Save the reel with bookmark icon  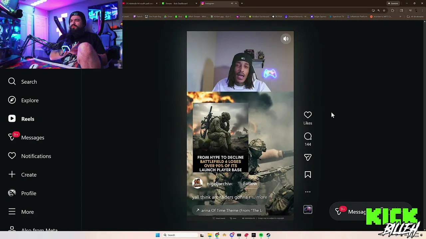[308, 175]
